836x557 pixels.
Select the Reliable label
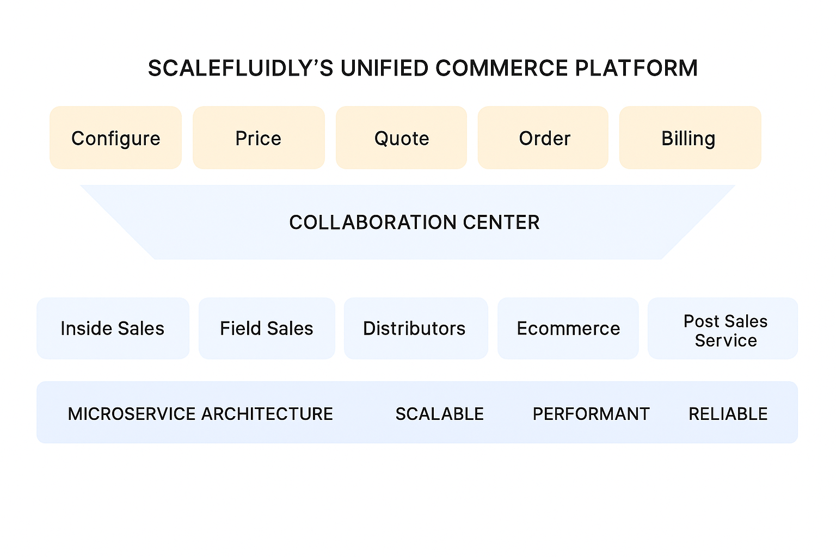tap(728, 414)
